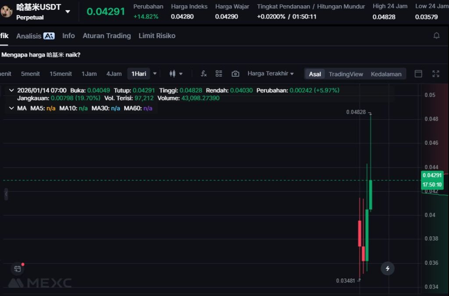Click the chart layout grid icon
Image resolution: width=449 pixels, height=296 pixels.
coord(219,74)
